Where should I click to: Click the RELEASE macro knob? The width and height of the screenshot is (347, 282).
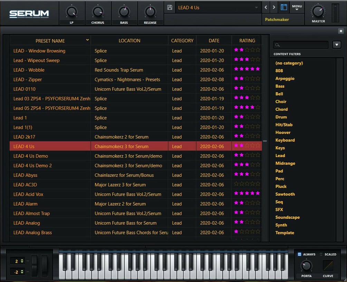[150, 12]
